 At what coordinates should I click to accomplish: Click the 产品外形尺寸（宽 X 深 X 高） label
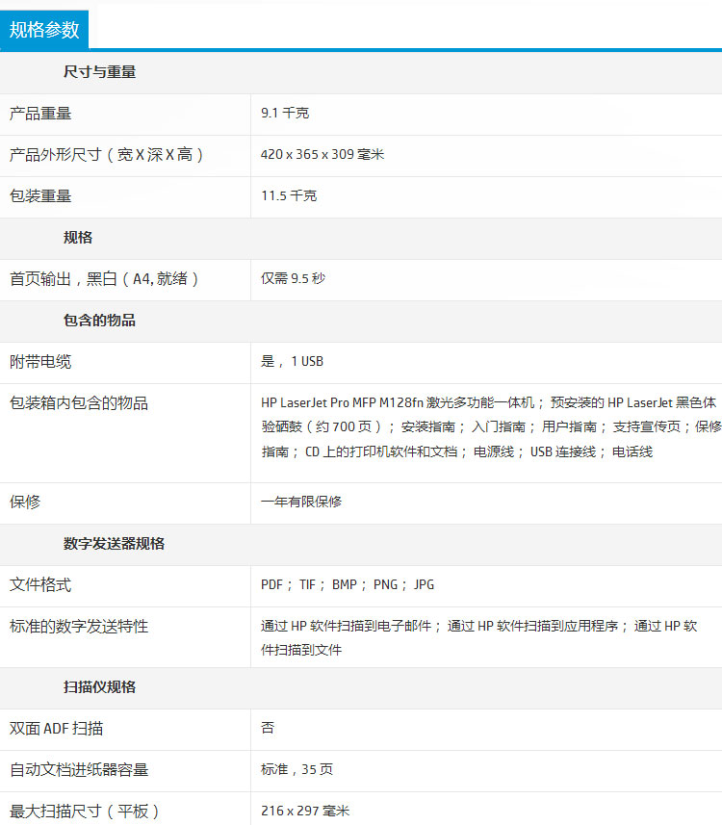coord(106,155)
